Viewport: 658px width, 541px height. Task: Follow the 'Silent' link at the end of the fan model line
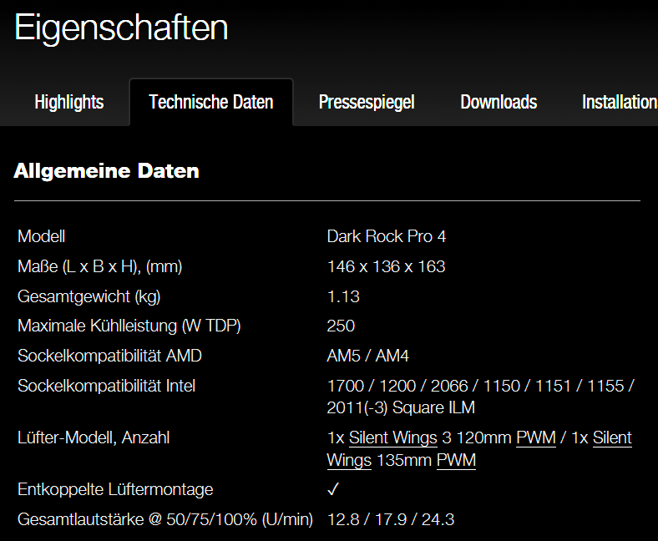click(x=612, y=437)
